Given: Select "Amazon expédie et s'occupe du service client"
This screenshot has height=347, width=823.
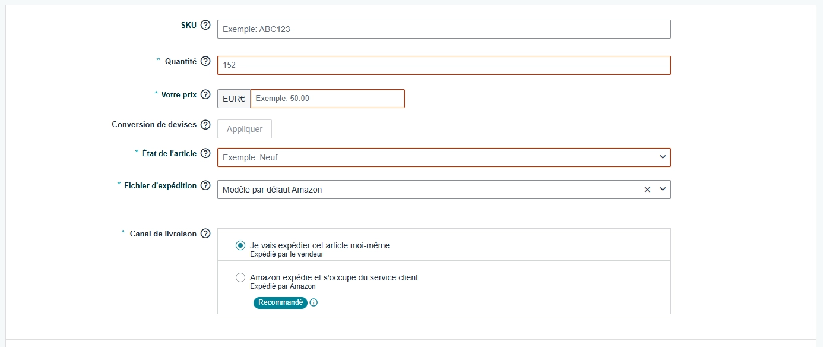Looking at the screenshot, I should click(x=240, y=277).
